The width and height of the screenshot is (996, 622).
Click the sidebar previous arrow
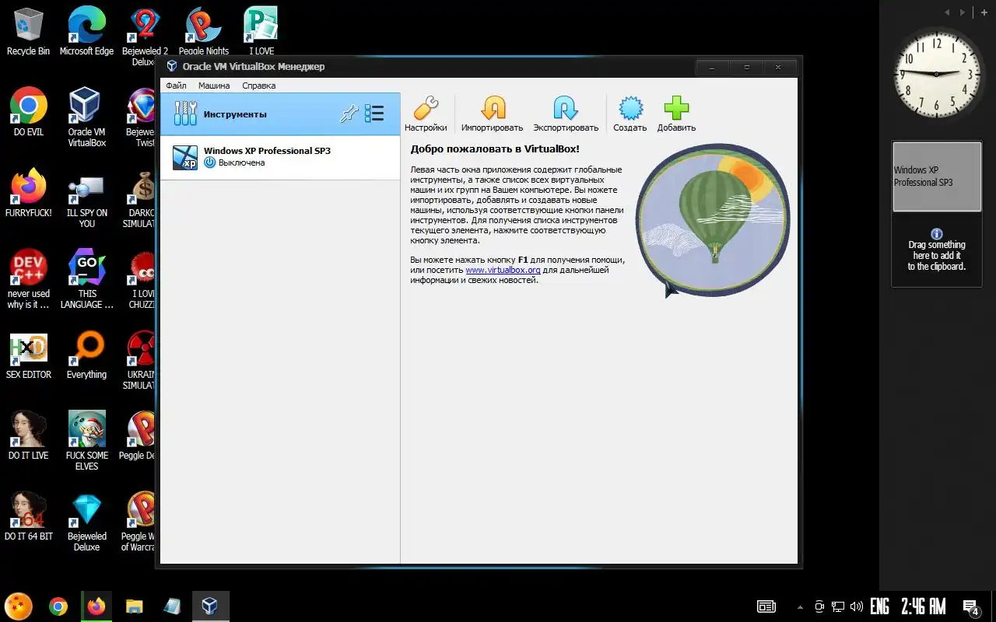[947, 12]
